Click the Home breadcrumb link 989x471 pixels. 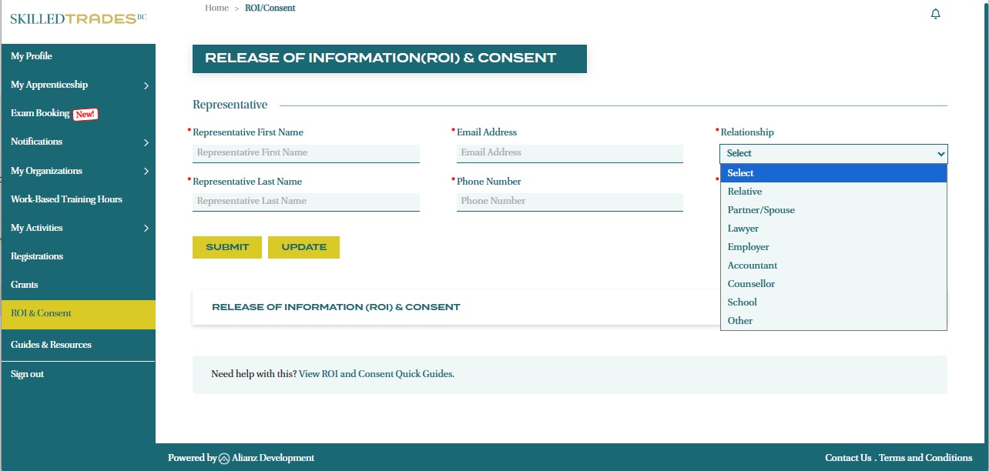pos(216,8)
